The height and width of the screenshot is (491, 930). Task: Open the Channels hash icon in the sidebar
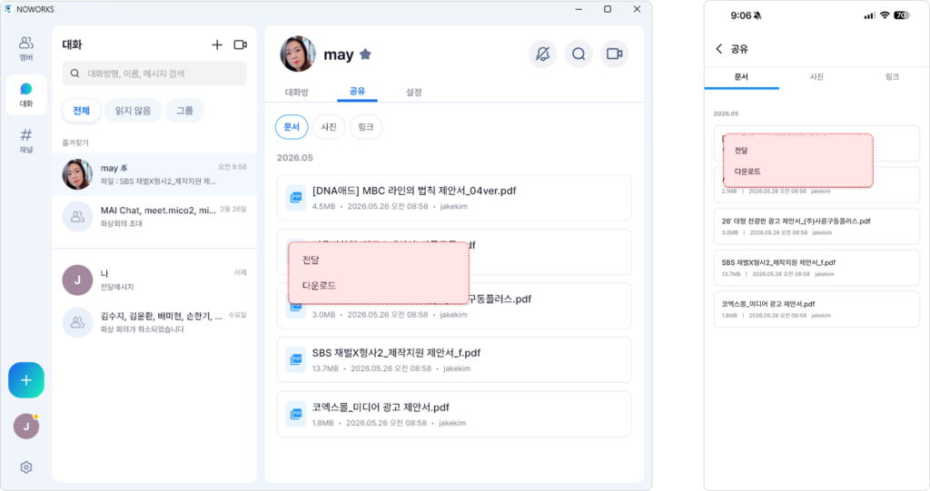tap(26, 141)
